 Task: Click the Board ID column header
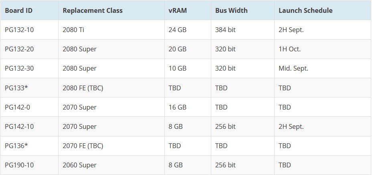pyautogui.click(x=18, y=10)
